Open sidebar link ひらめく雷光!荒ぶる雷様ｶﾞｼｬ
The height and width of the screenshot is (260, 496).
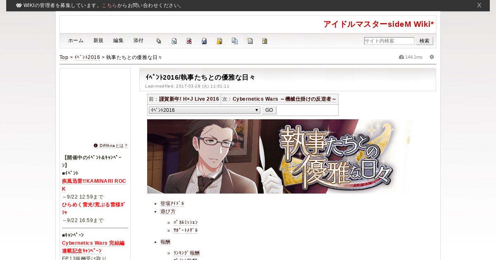pos(93,208)
